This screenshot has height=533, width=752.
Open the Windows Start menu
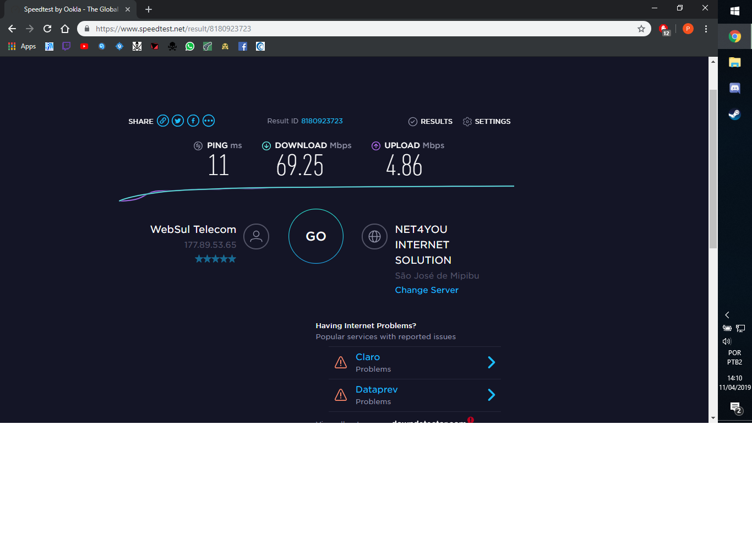[x=735, y=11]
